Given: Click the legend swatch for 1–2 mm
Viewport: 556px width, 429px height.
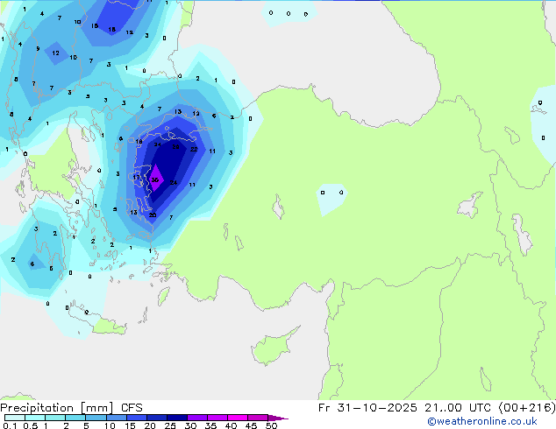Looking at the screenshot, I should click(55, 418).
